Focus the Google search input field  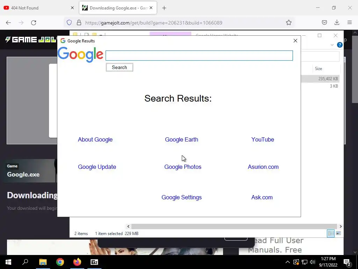tap(199, 56)
